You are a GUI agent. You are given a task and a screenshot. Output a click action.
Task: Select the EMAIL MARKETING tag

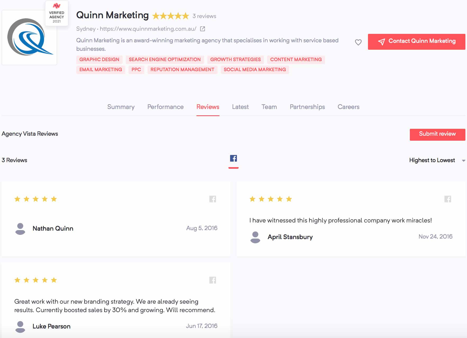pyautogui.click(x=101, y=70)
